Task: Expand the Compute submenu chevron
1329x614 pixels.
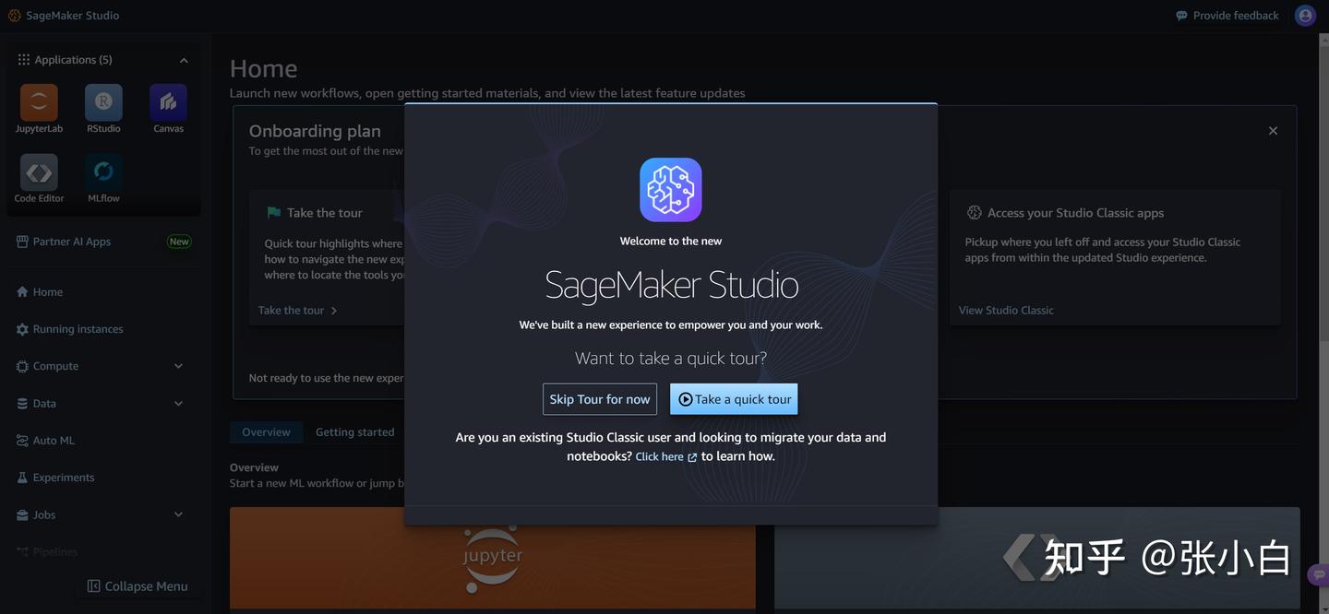Action: pos(178,366)
